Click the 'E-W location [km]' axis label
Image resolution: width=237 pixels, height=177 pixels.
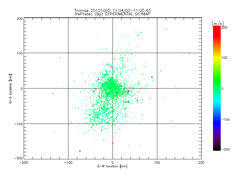(x=112, y=166)
